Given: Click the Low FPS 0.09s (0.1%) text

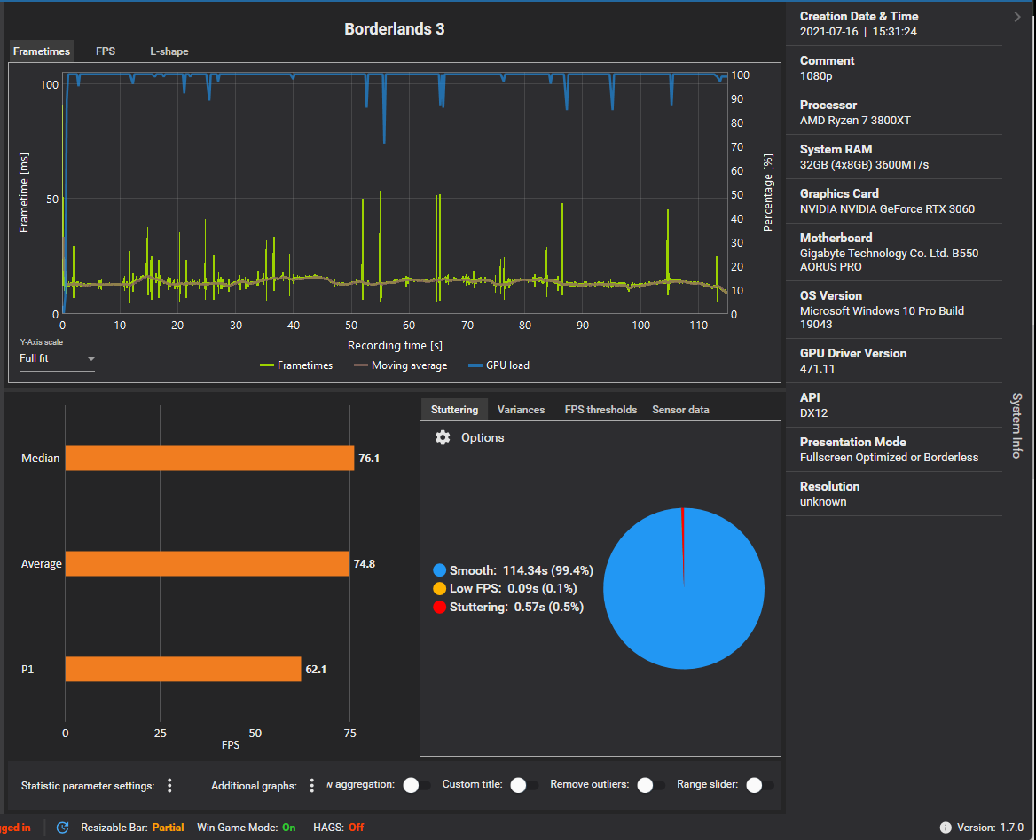Looking at the screenshot, I should [514, 588].
